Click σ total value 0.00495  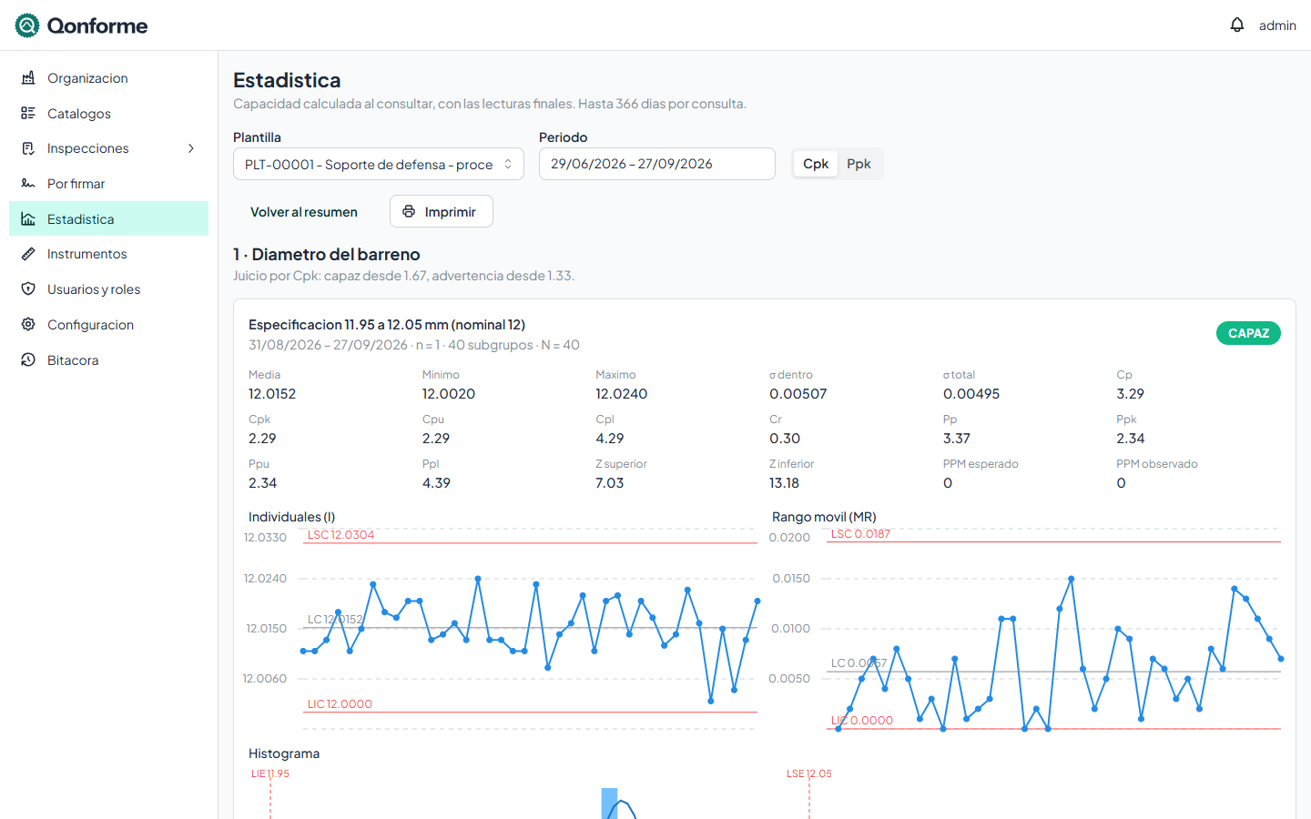pyautogui.click(x=971, y=394)
